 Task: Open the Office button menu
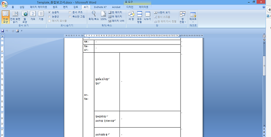coord(4,4)
